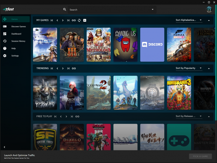Click the Session History clock icon
The image size is (217, 163).
pyautogui.click(x=5, y=41)
